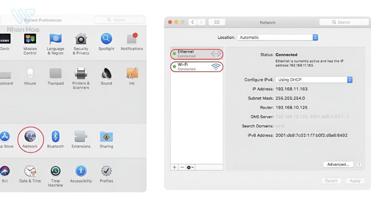371x208 pixels.
Task: Open the Network preference pane
Action: 30,140
